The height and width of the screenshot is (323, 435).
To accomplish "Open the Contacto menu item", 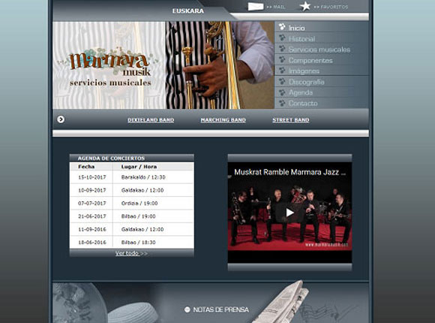I will [303, 104].
